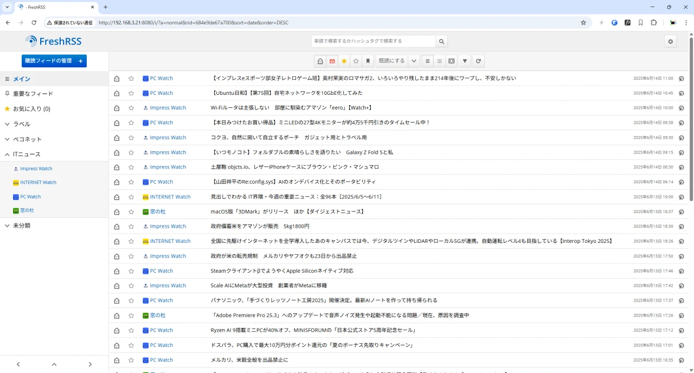694x373 pixels.
Task: Switch to reader view icon
Action: [451, 61]
